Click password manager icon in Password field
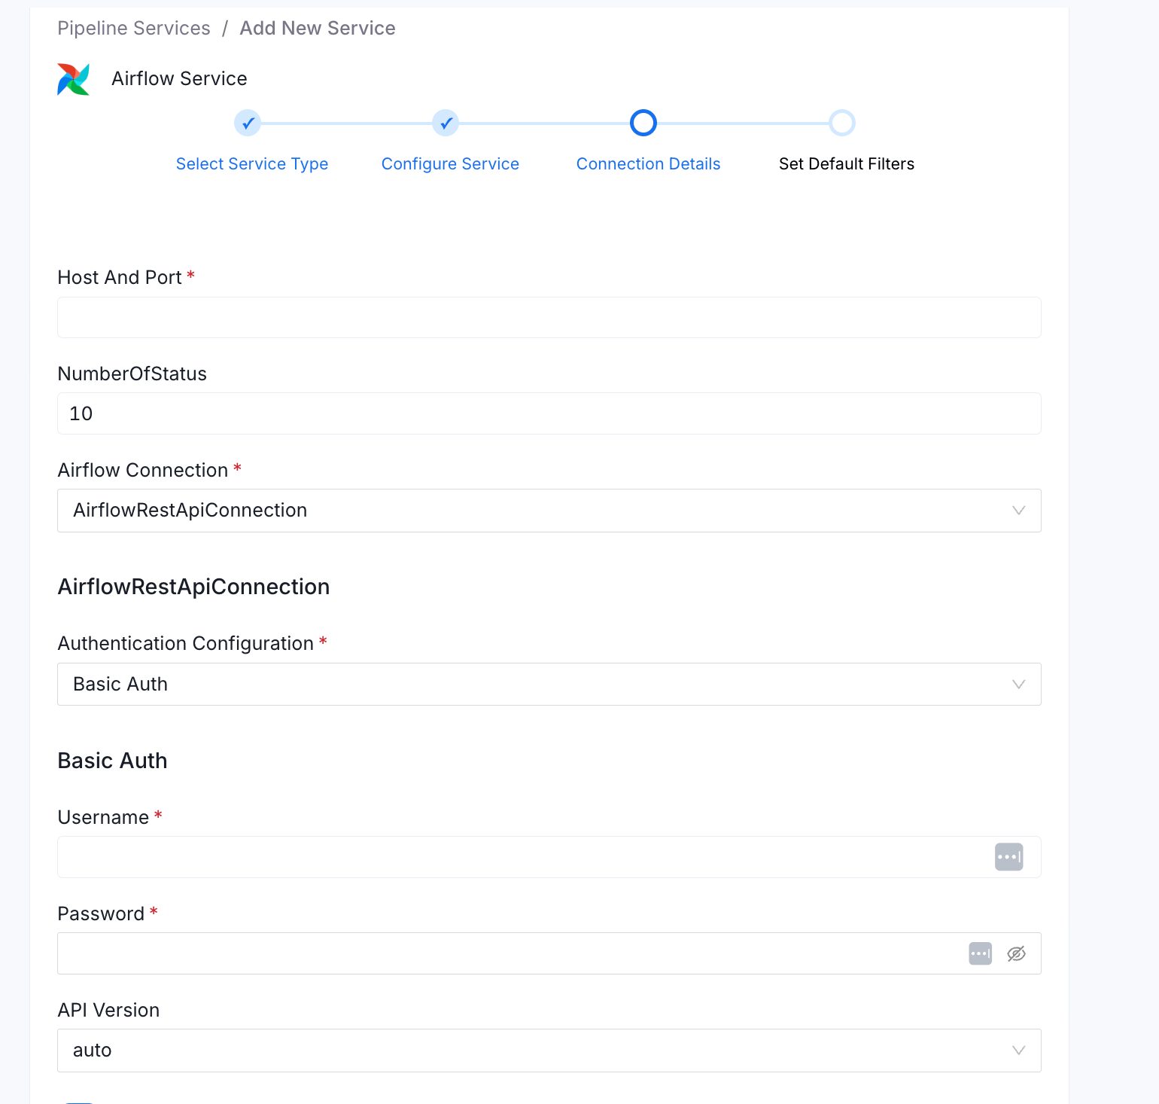Screen dimensions: 1159x1104 coord(980,953)
